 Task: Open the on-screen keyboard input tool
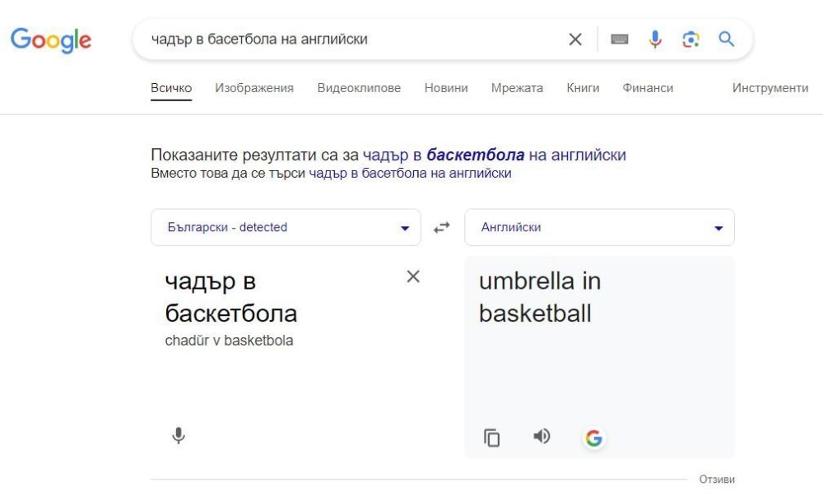tap(620, 39)
